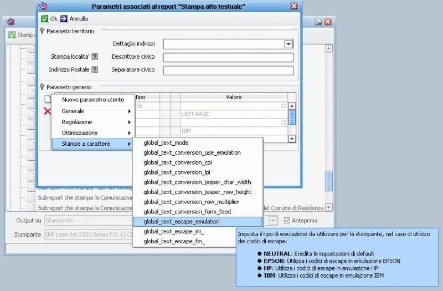Click parameters table scroll up arrow

[292, 106]
